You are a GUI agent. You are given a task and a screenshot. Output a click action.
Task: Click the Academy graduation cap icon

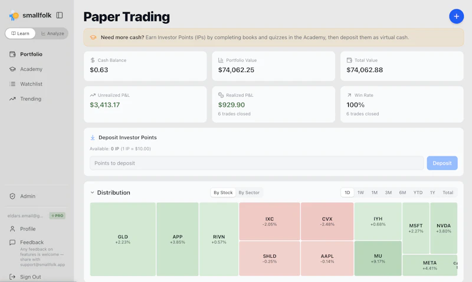pos(12,69)
